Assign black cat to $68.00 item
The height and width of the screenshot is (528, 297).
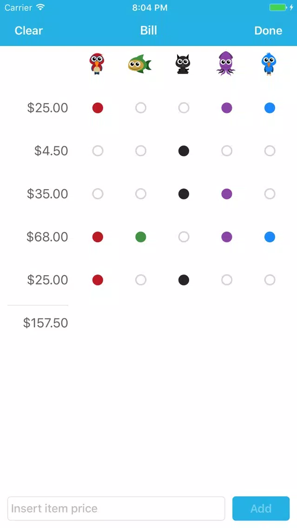(x=184, y=237)
